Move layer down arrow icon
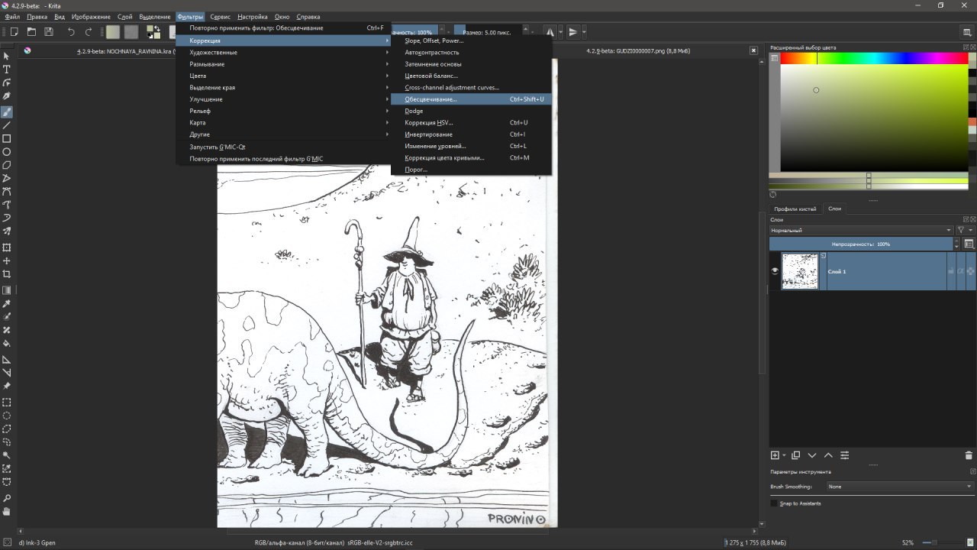 (x=812, y=455)
